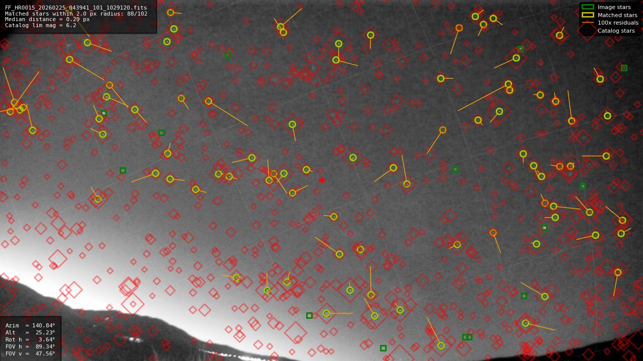This screenshot has height=361, width=643.
Task: Click the red cross marker at image center
Action: (322, 180)
